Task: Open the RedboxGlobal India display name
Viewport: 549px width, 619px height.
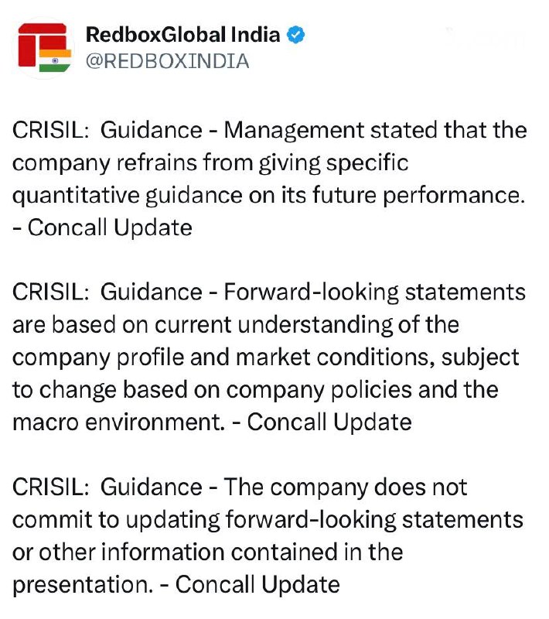Action: 182,35
